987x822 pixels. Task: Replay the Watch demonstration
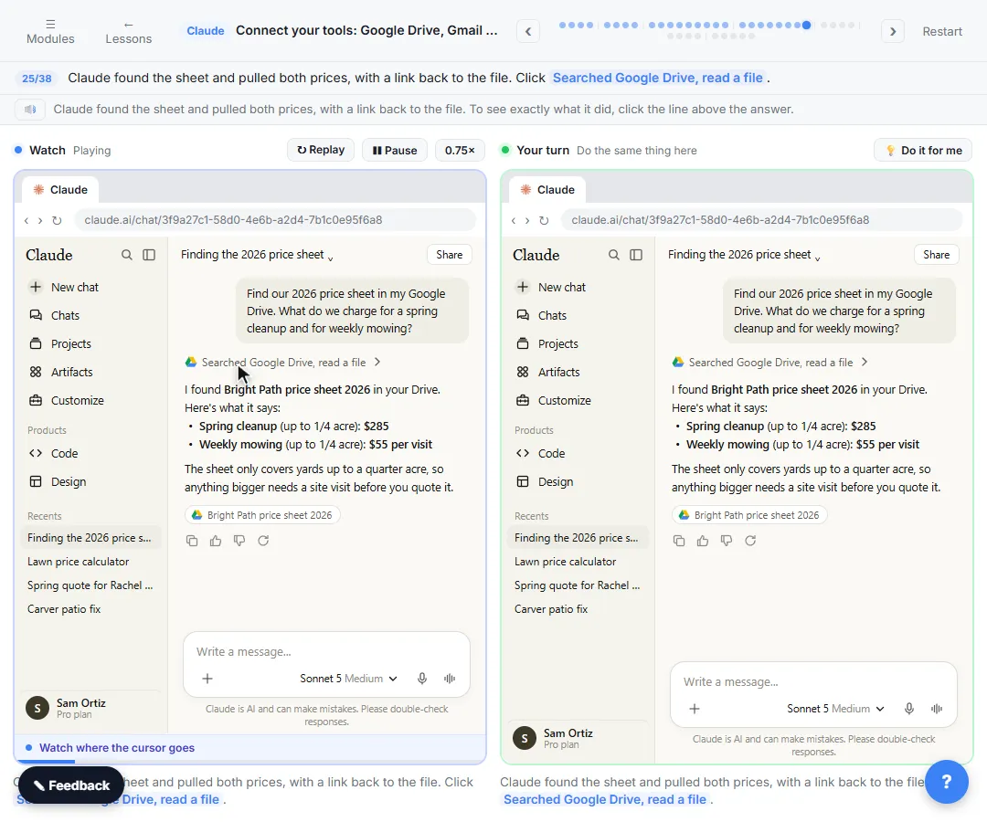click(321, 150)
